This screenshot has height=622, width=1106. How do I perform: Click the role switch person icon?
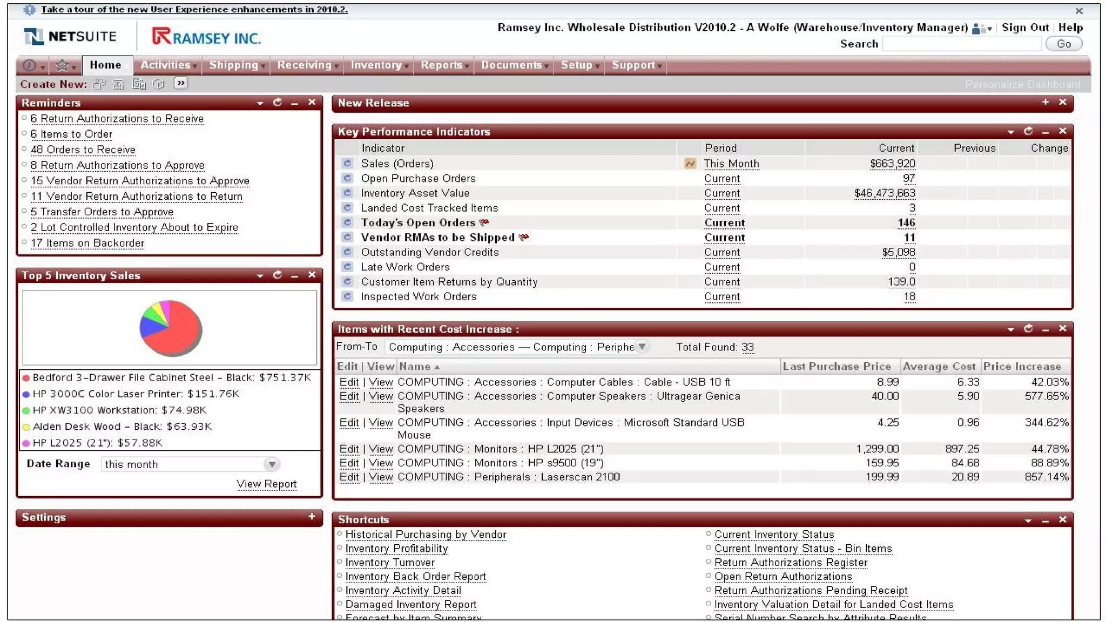click(977, 28)
